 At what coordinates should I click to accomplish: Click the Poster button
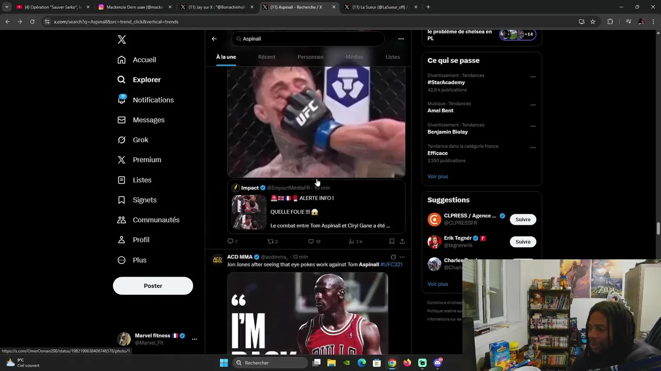coord(153,286)
